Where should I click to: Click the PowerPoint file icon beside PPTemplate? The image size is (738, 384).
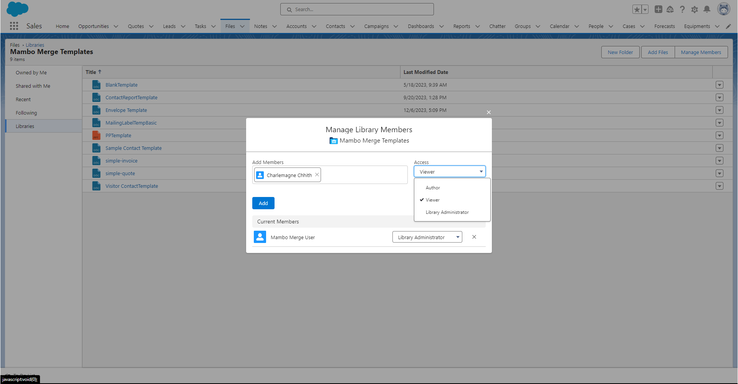coord(96,135)
